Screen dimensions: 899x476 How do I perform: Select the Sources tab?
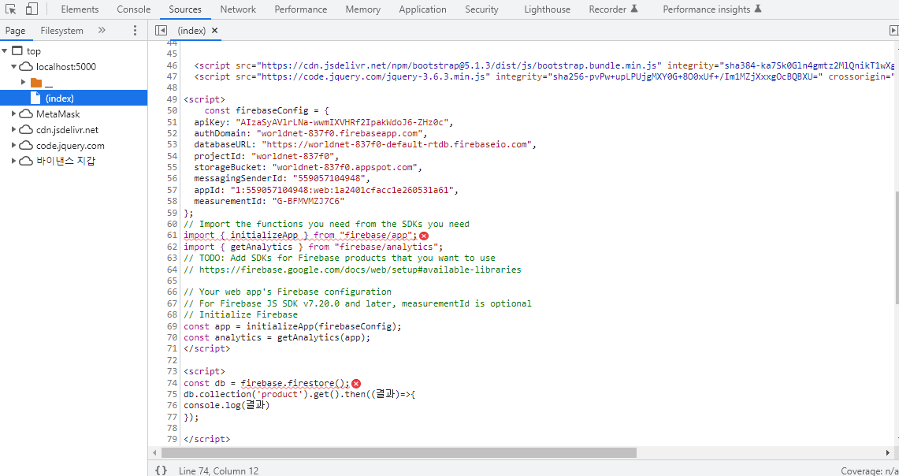[185, 9]
